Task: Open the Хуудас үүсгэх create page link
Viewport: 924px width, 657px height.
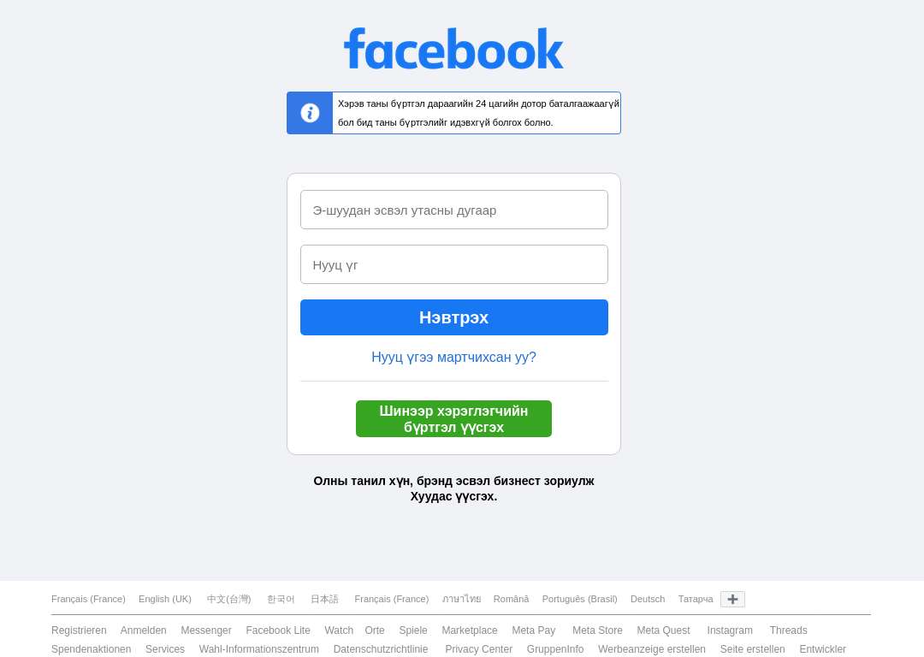Action: click(x=453, y=497)
